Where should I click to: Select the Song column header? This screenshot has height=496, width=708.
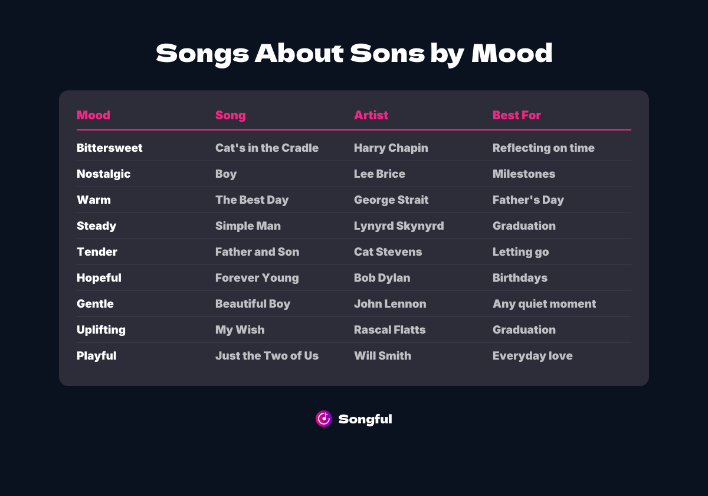[x=230, y=115]
